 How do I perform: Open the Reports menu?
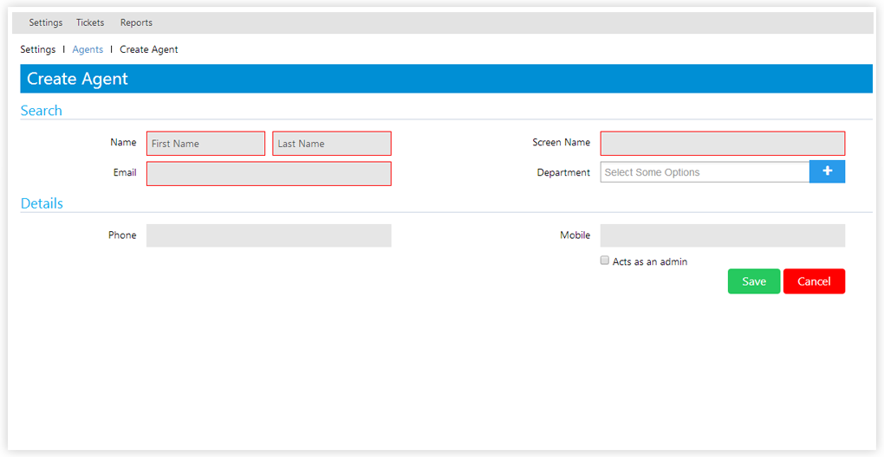(x=136, y=23)
